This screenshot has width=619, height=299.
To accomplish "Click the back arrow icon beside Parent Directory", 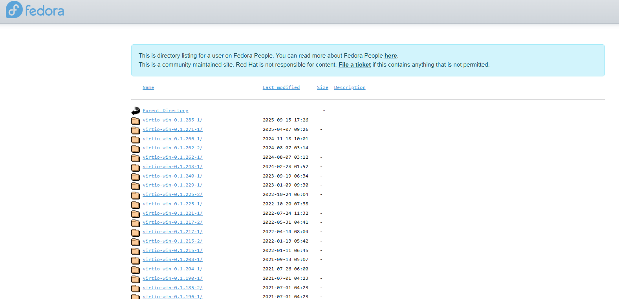I will [136, 111].
